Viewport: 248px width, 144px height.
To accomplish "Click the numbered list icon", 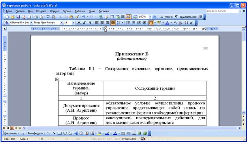I will [128, 23].
